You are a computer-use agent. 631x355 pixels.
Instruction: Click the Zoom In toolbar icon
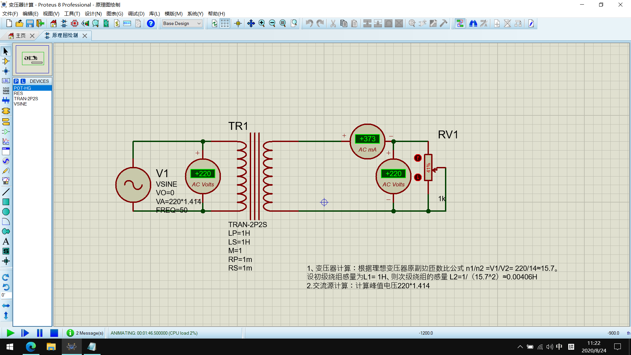262,23
